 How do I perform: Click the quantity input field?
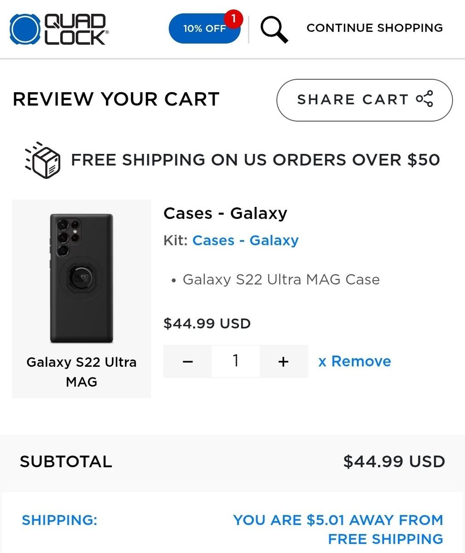pos(236,361)
